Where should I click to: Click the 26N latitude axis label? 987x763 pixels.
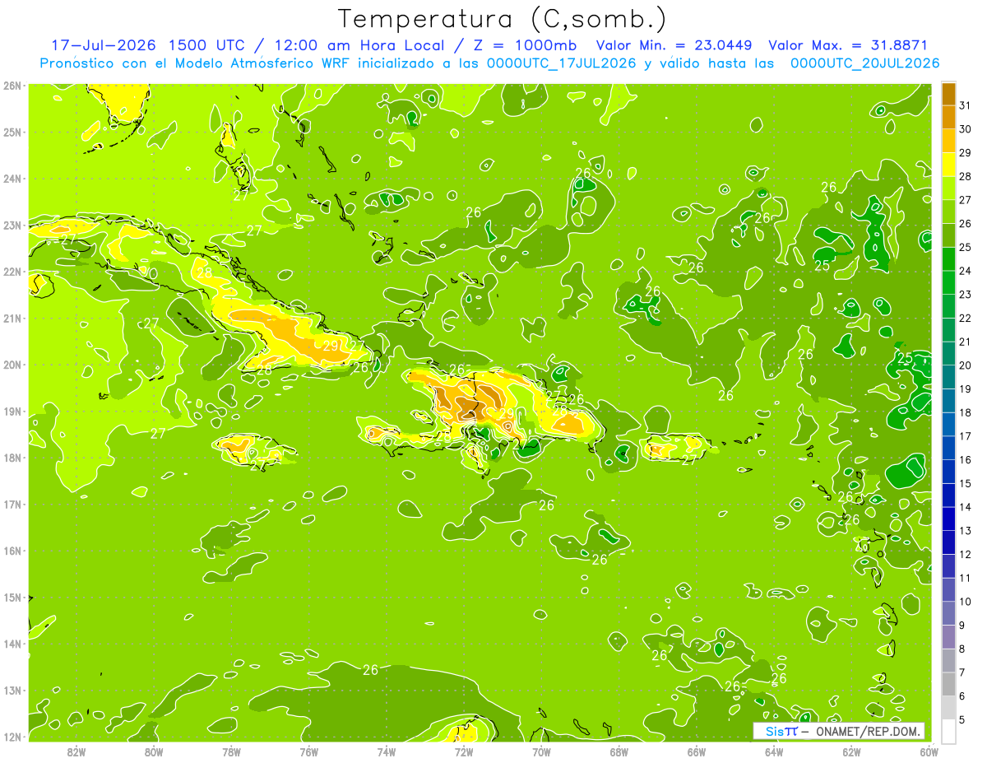pos(12,86)
